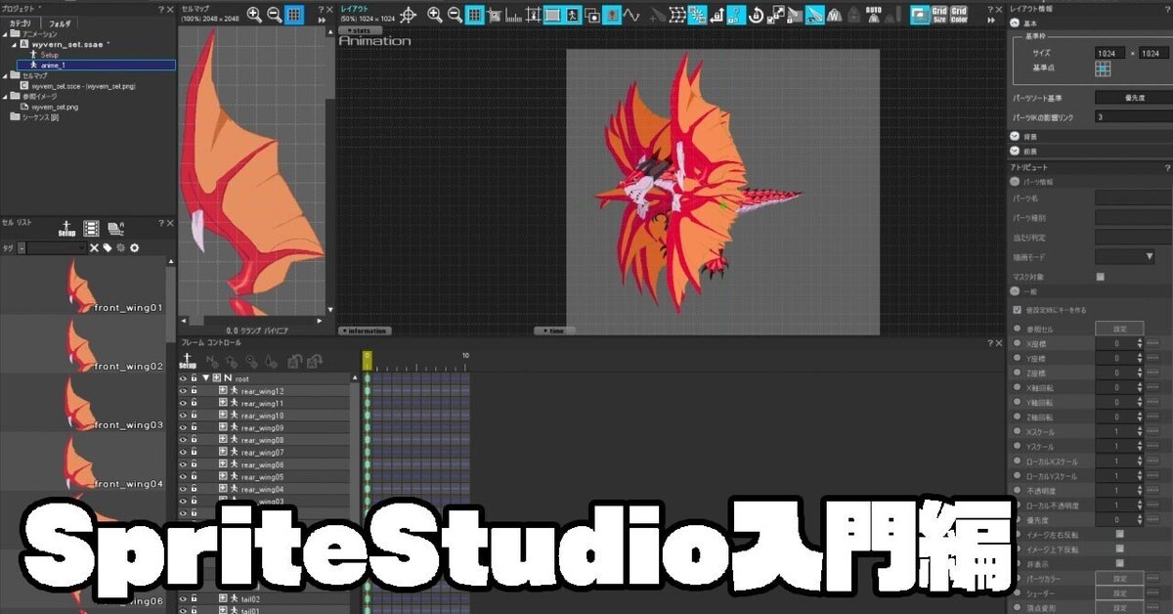The image size is (1173, 614).
Task: Click the シェーダー 設定 button
Action: (1119, 592)
